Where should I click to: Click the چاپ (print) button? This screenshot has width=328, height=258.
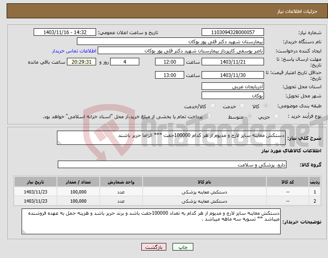(x=182, y=247)
